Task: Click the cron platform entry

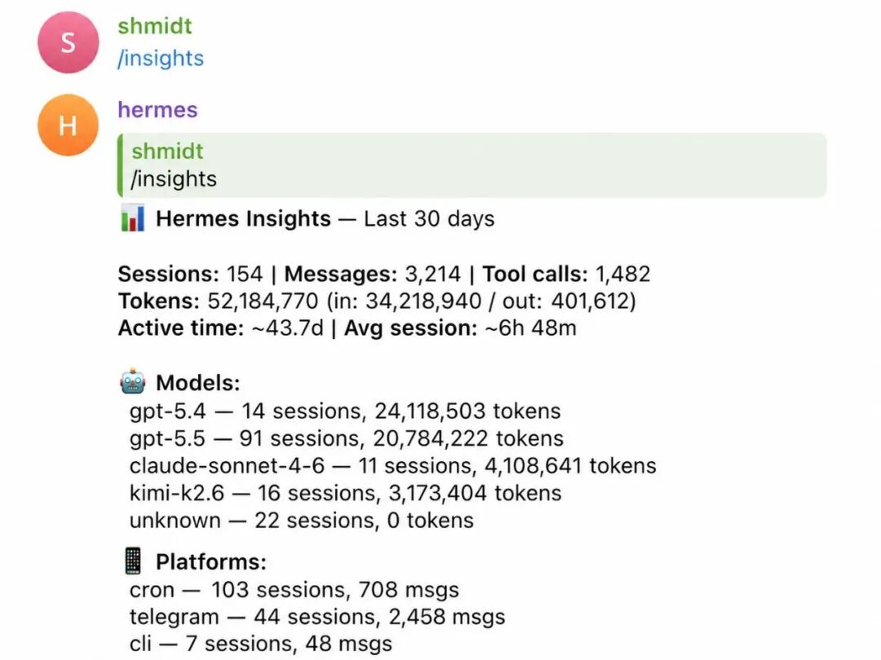Action: [294, 590]
